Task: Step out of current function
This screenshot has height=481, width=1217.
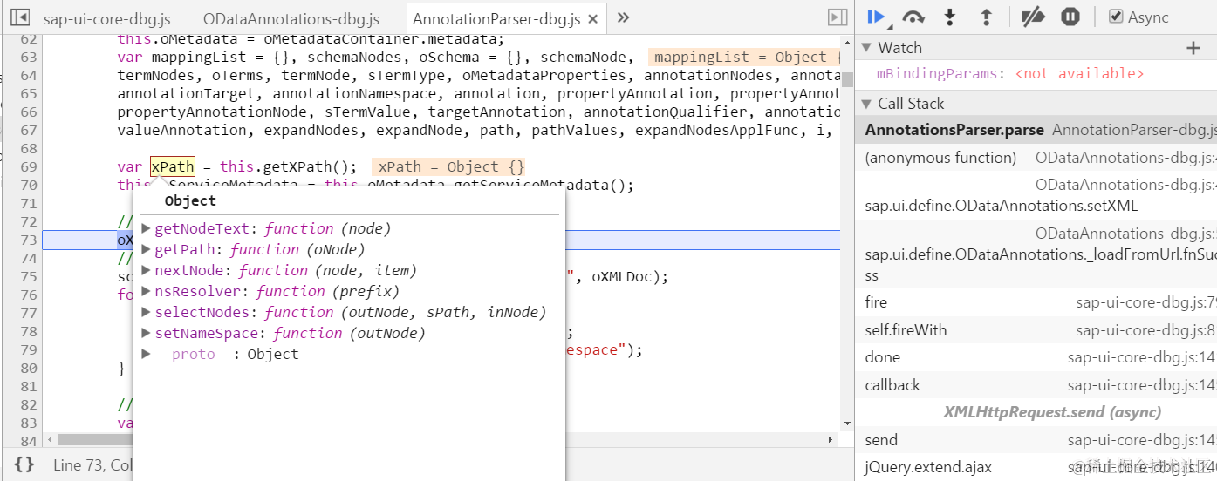Action: click(987, 17)
